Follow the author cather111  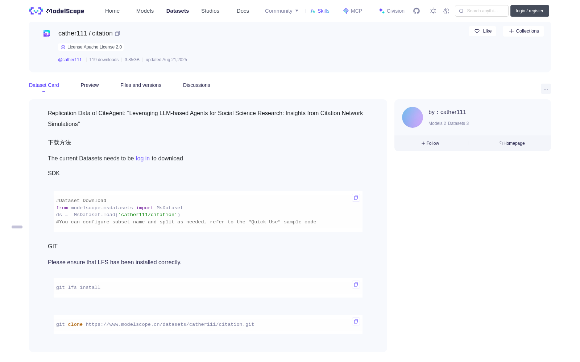tap(430, 143)
